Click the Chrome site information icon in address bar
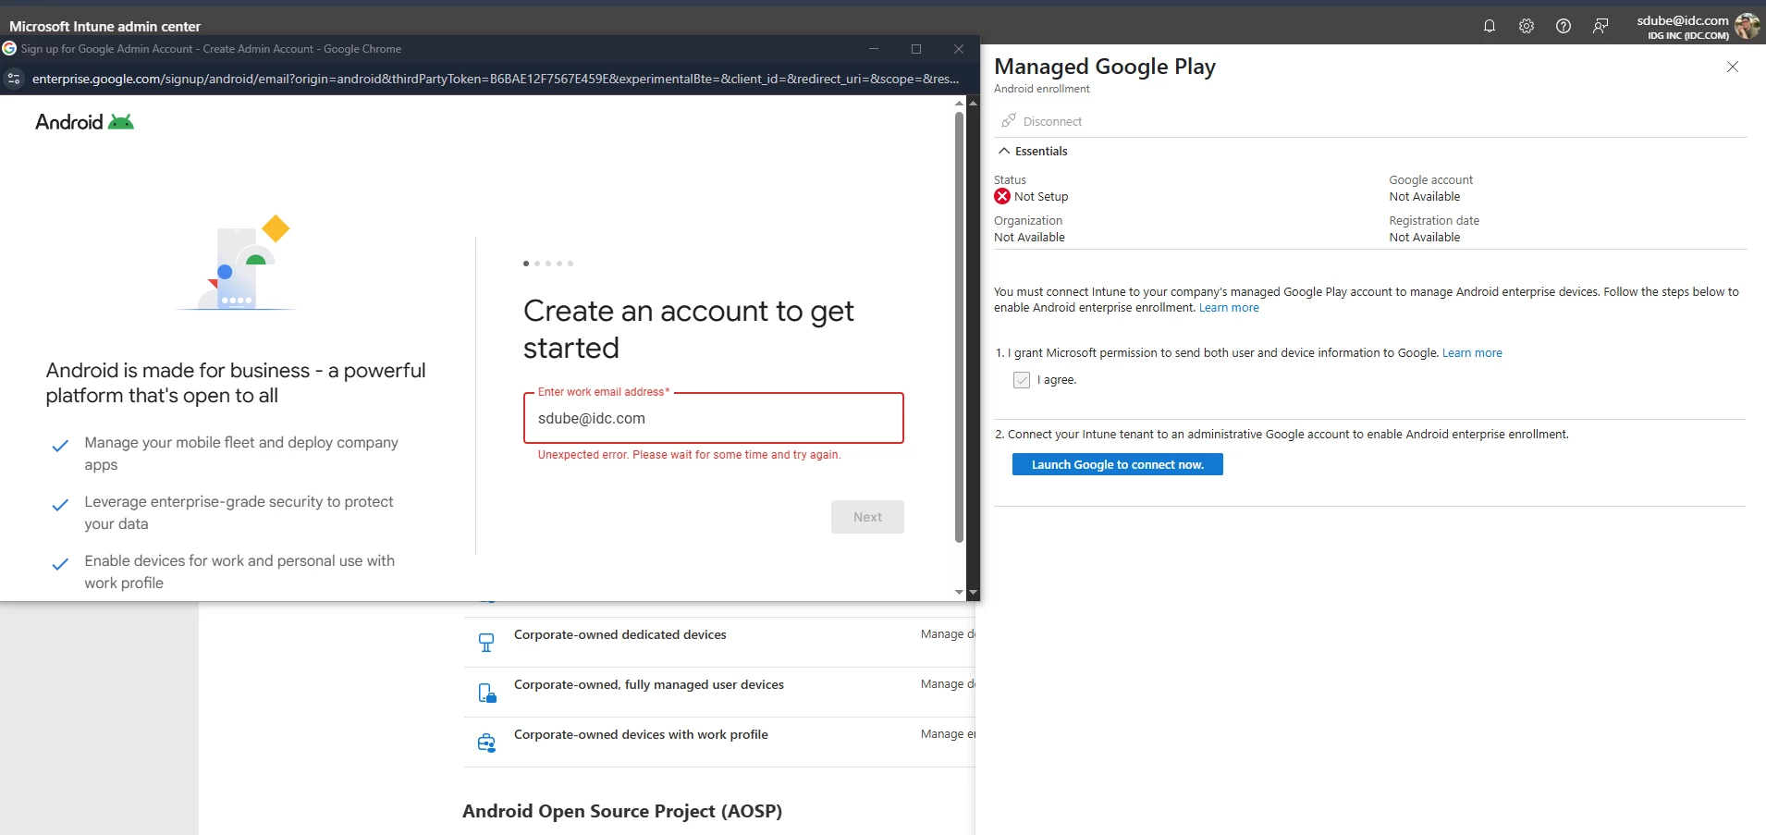Image resolution: width=1766 pixels, height=835 pixels. pos(14,79)
